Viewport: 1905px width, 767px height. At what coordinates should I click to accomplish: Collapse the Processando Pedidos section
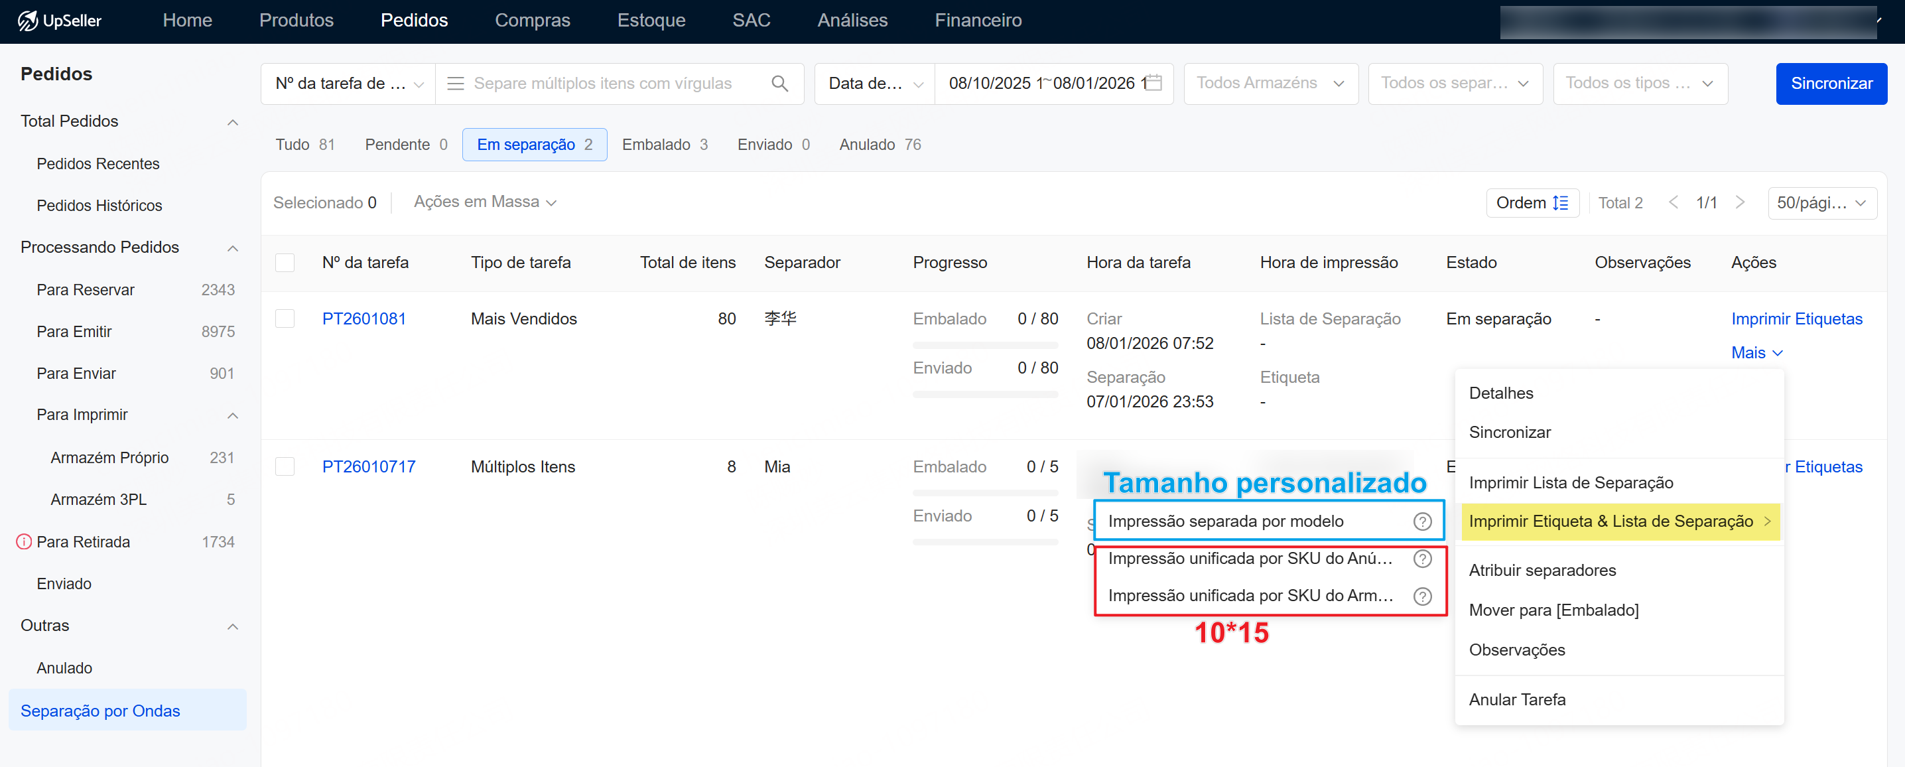pyautogui.click(x=232, y=247)
